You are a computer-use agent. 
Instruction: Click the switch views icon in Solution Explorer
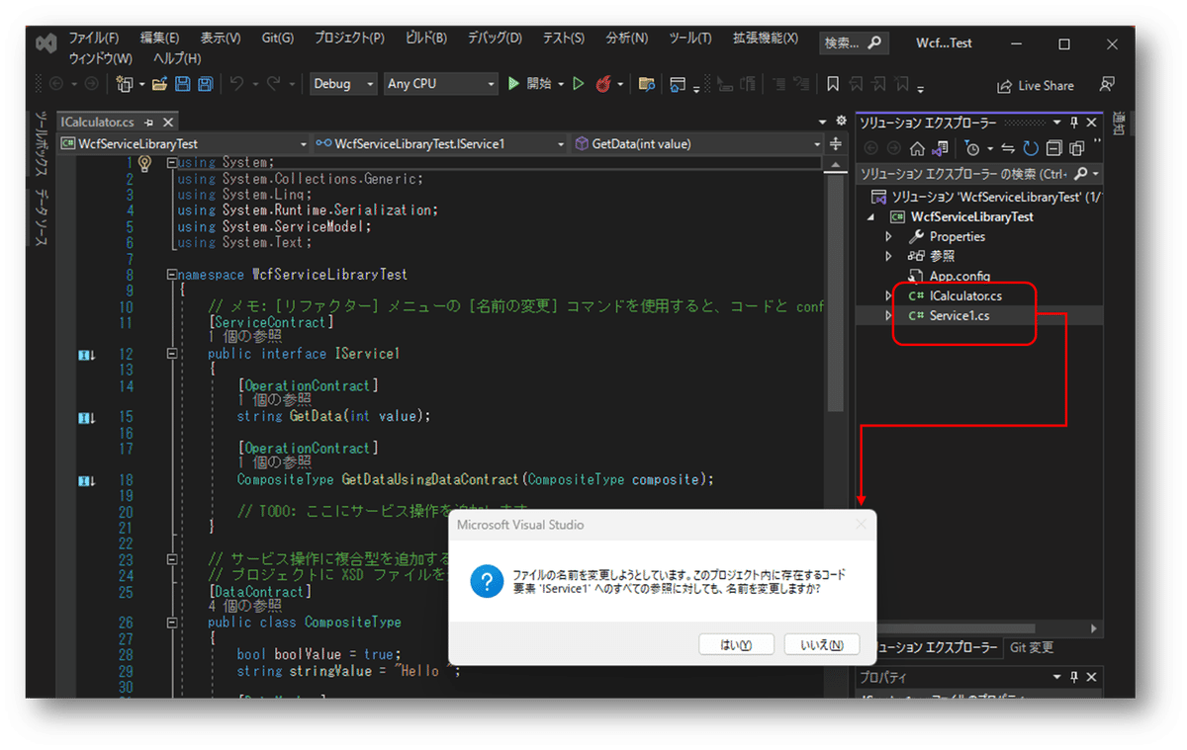click(939, 148)
